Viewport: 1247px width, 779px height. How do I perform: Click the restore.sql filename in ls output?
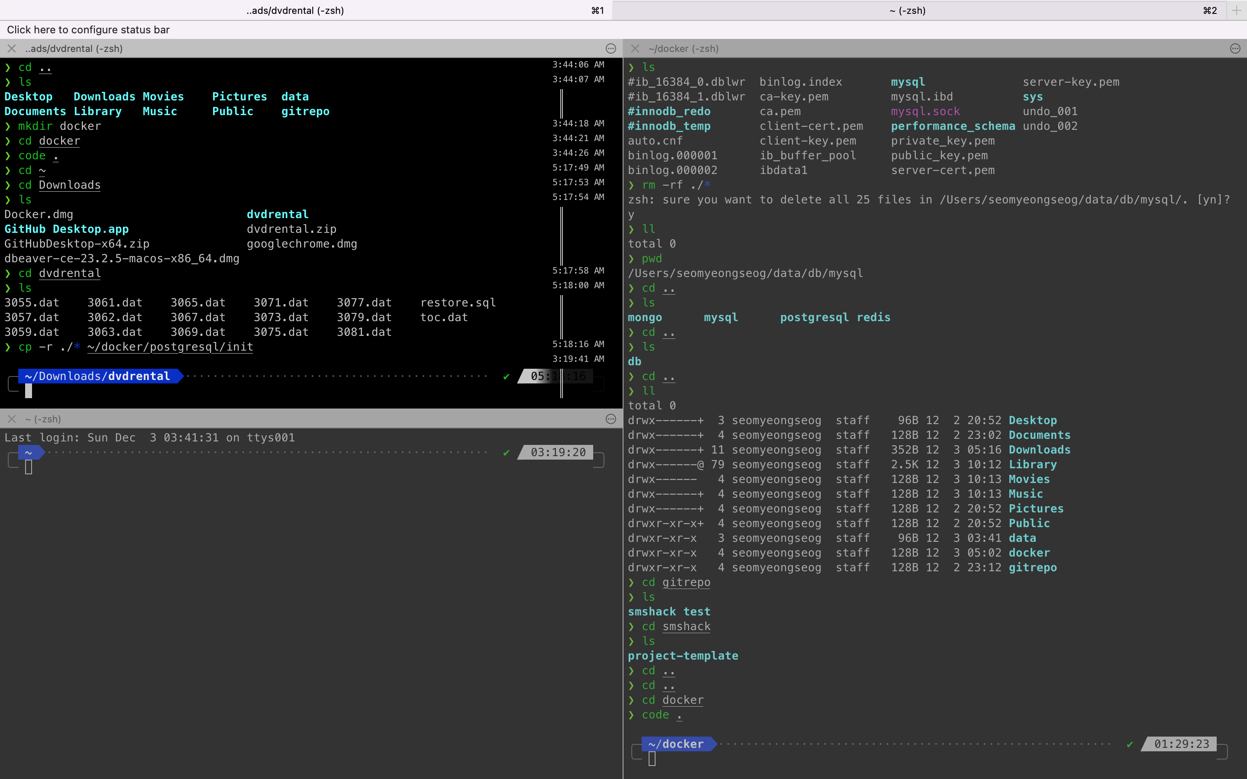point(458,303)
